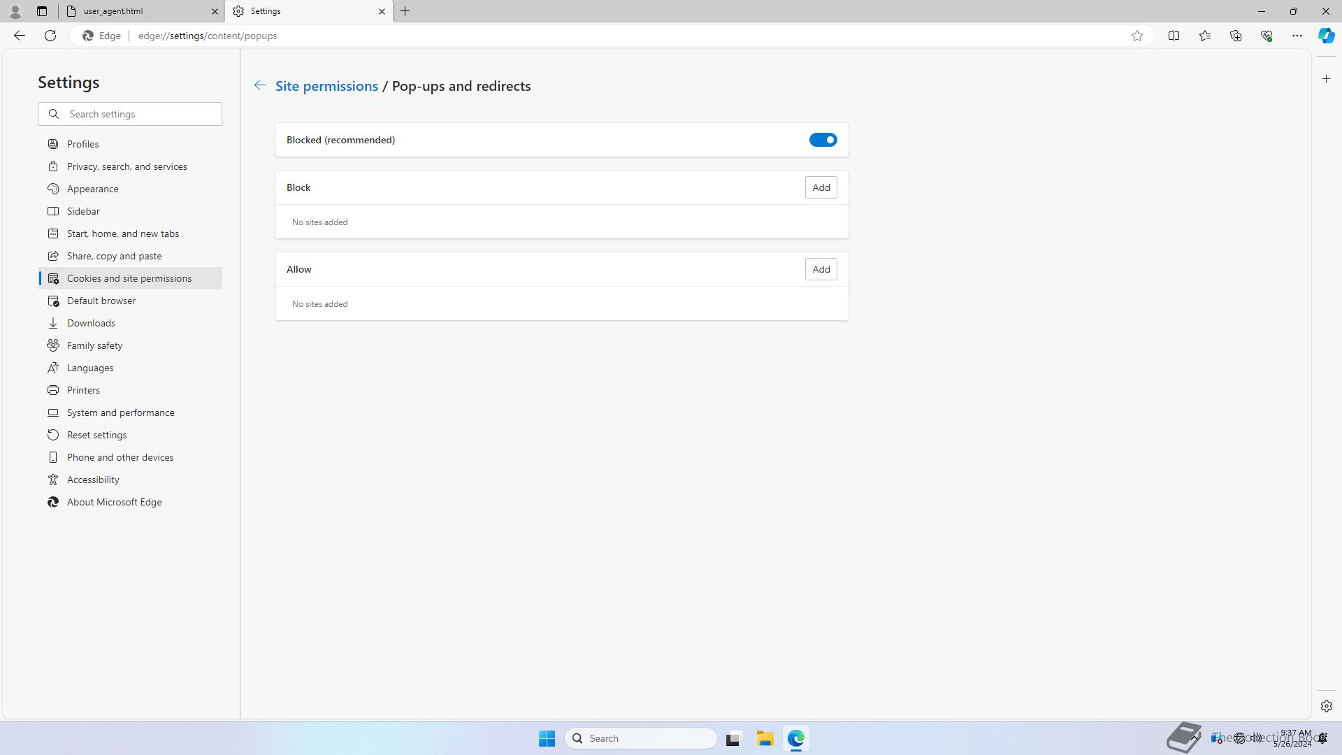Follow the Site permissions breadcrumb link
This screenshot has height=755, width=1342.
[326, 86]
